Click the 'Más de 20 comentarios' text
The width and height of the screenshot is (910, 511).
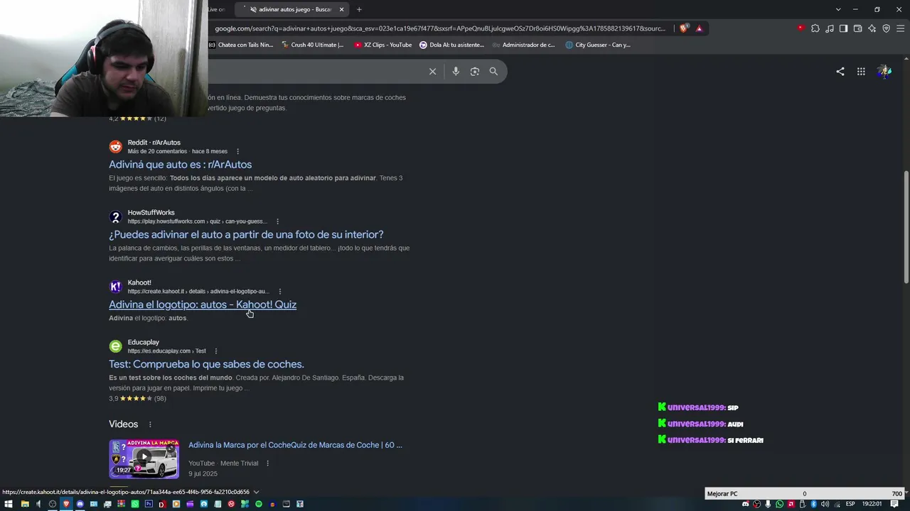point(157,151)
